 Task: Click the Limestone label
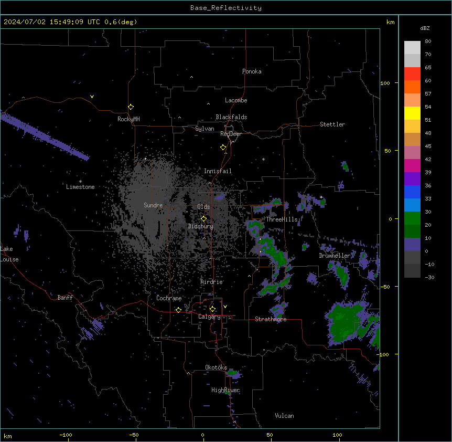(x=80, y=187)
